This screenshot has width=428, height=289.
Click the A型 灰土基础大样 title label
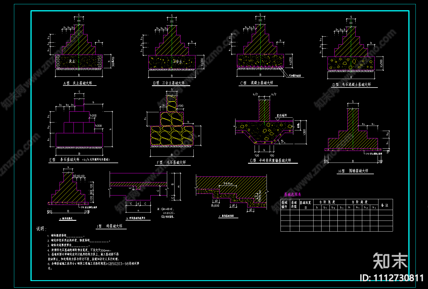pos(77,83)
